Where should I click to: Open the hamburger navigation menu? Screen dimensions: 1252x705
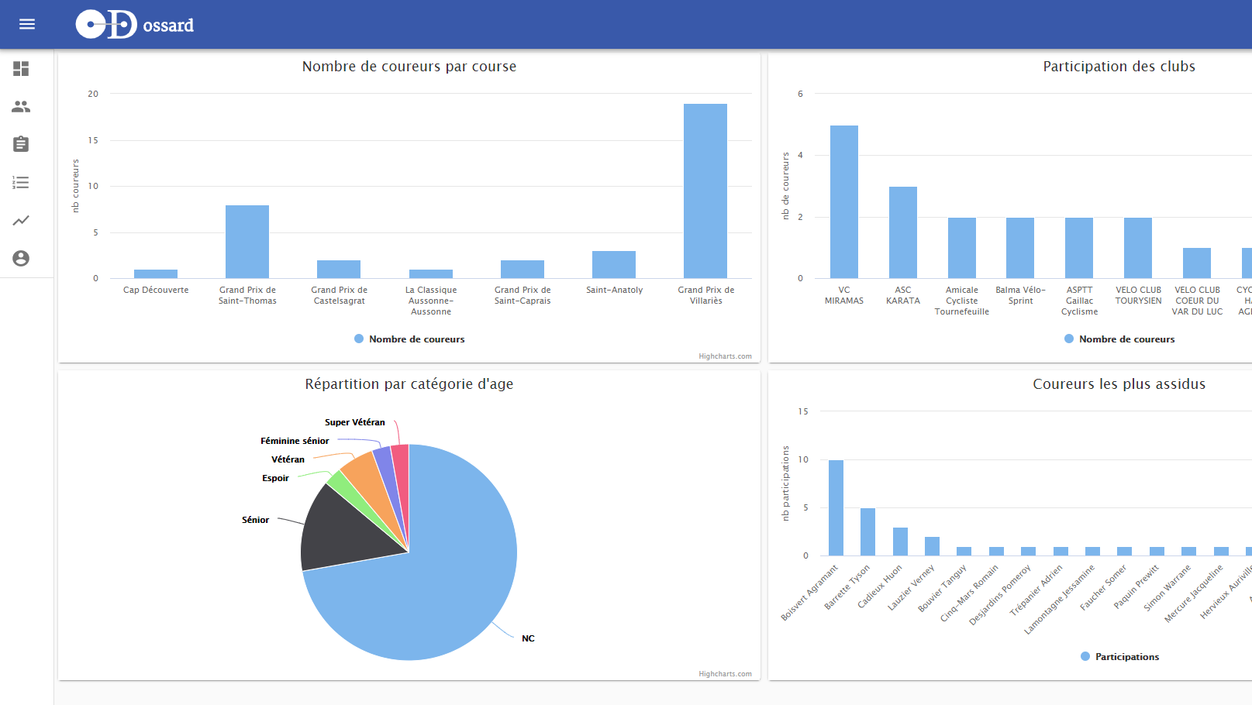(27, 24)
